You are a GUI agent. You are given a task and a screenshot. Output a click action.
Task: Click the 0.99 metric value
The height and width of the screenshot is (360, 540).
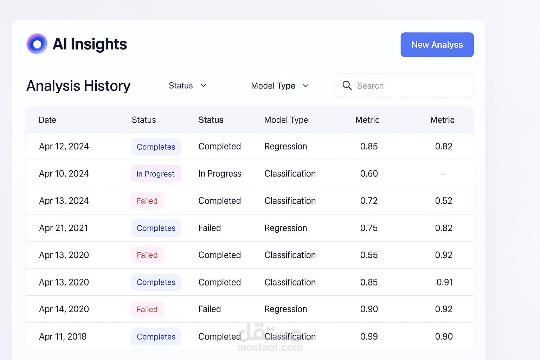369,336
